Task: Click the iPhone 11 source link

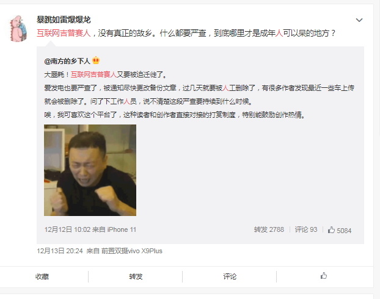Action: click(122, 229)
